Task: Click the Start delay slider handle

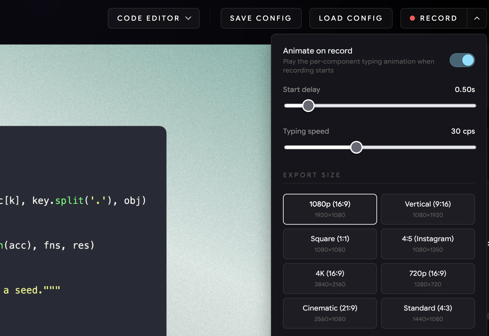Action: [x=308, y=106]
